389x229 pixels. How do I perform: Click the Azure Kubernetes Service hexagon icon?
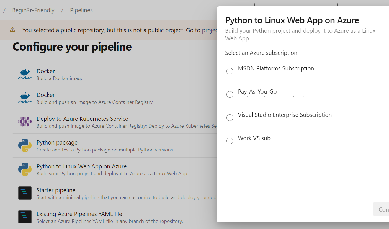tap(25, 122)
